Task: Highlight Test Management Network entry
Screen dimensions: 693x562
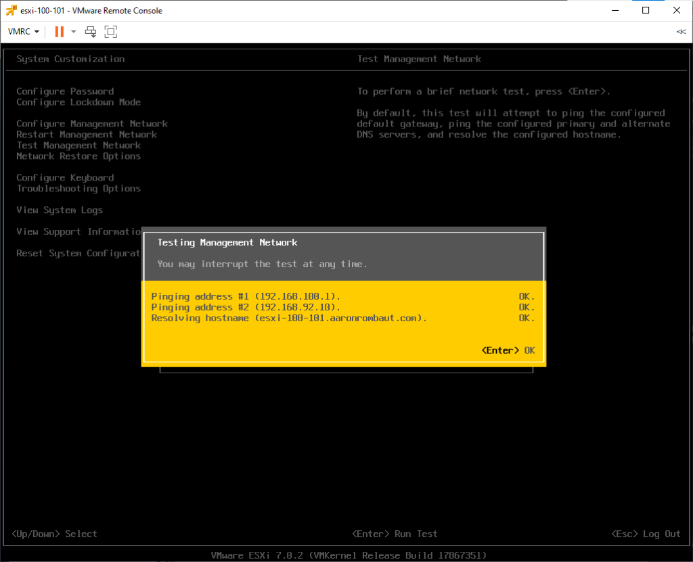Action: click(79, 145)
